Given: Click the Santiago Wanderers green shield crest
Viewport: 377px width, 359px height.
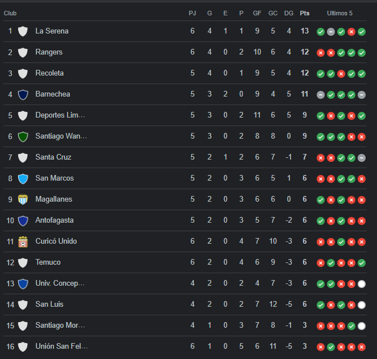Looking at the screenshot, I should 23,137.
